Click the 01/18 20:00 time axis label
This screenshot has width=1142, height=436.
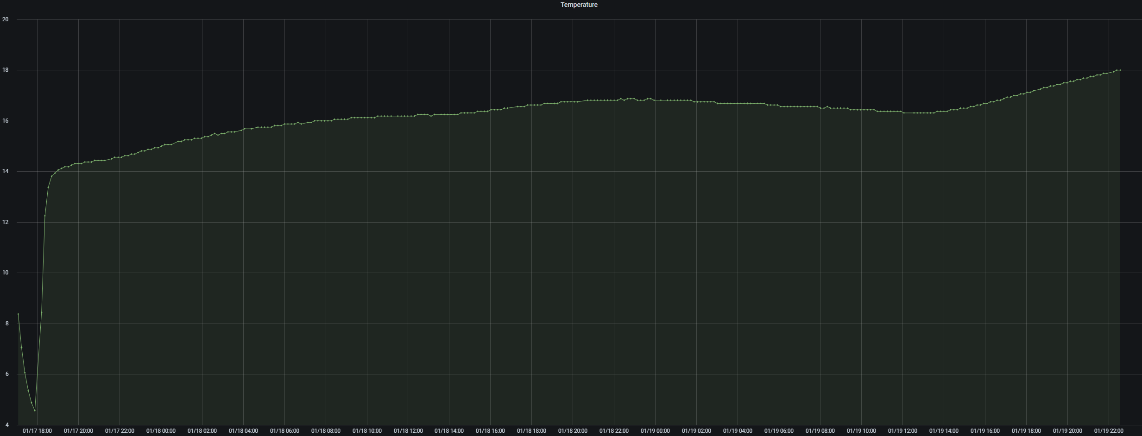click(573, 431)
